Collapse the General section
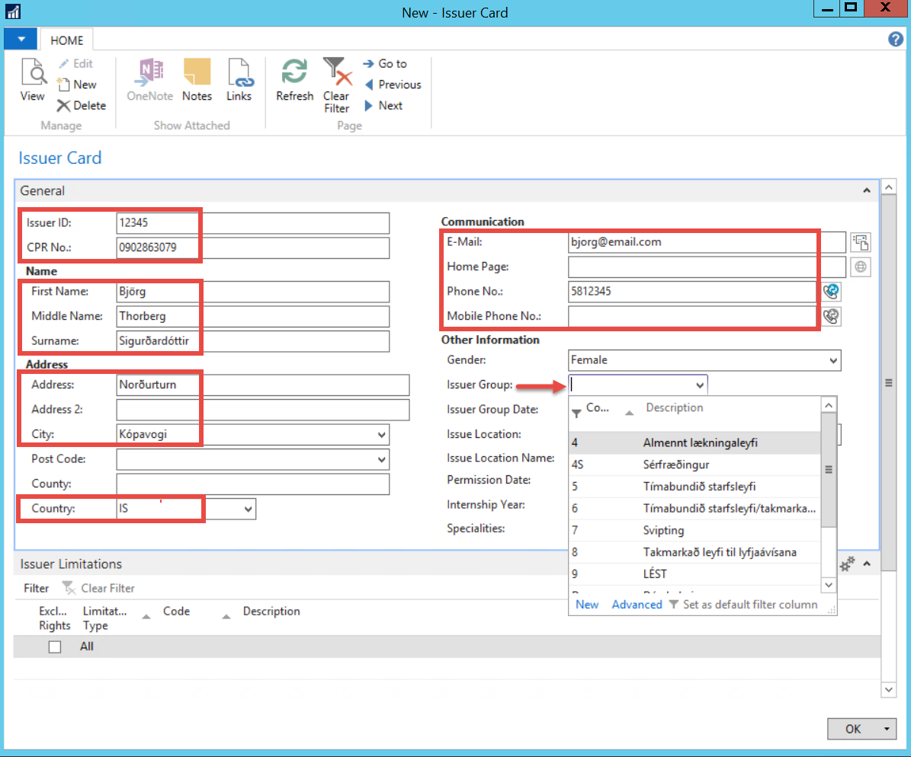This screenshot has height=757, width=911. [866, 191]
